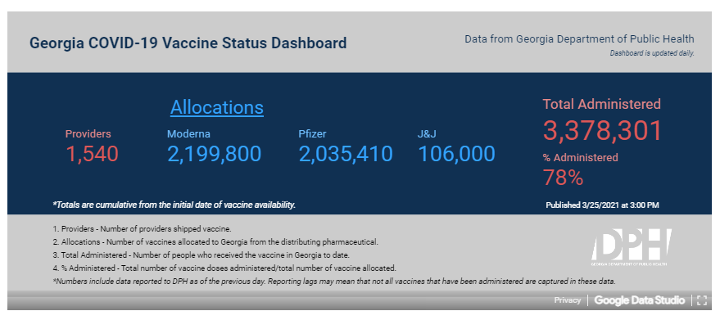Screen dimensions: 720x320
Task: Click the 78% administered value
Action: click(x=563, y=178)
